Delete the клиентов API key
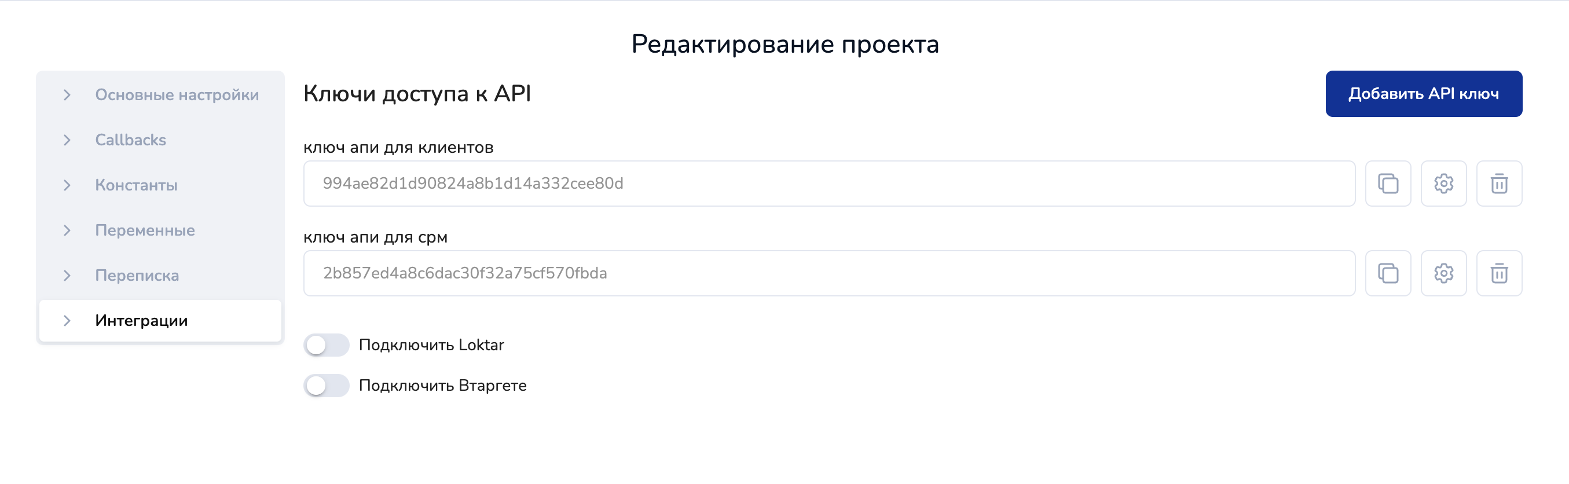Screen dimensions: 1569x484 point(1498,184)
